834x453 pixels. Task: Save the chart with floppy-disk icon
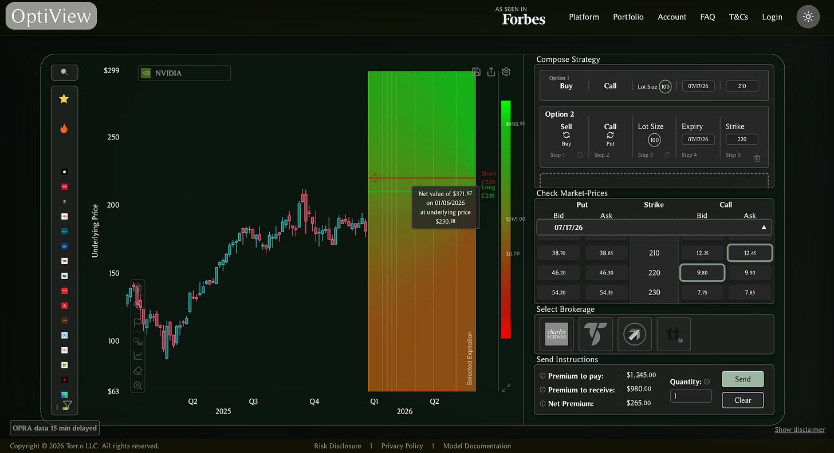click(x=476, y=72)
